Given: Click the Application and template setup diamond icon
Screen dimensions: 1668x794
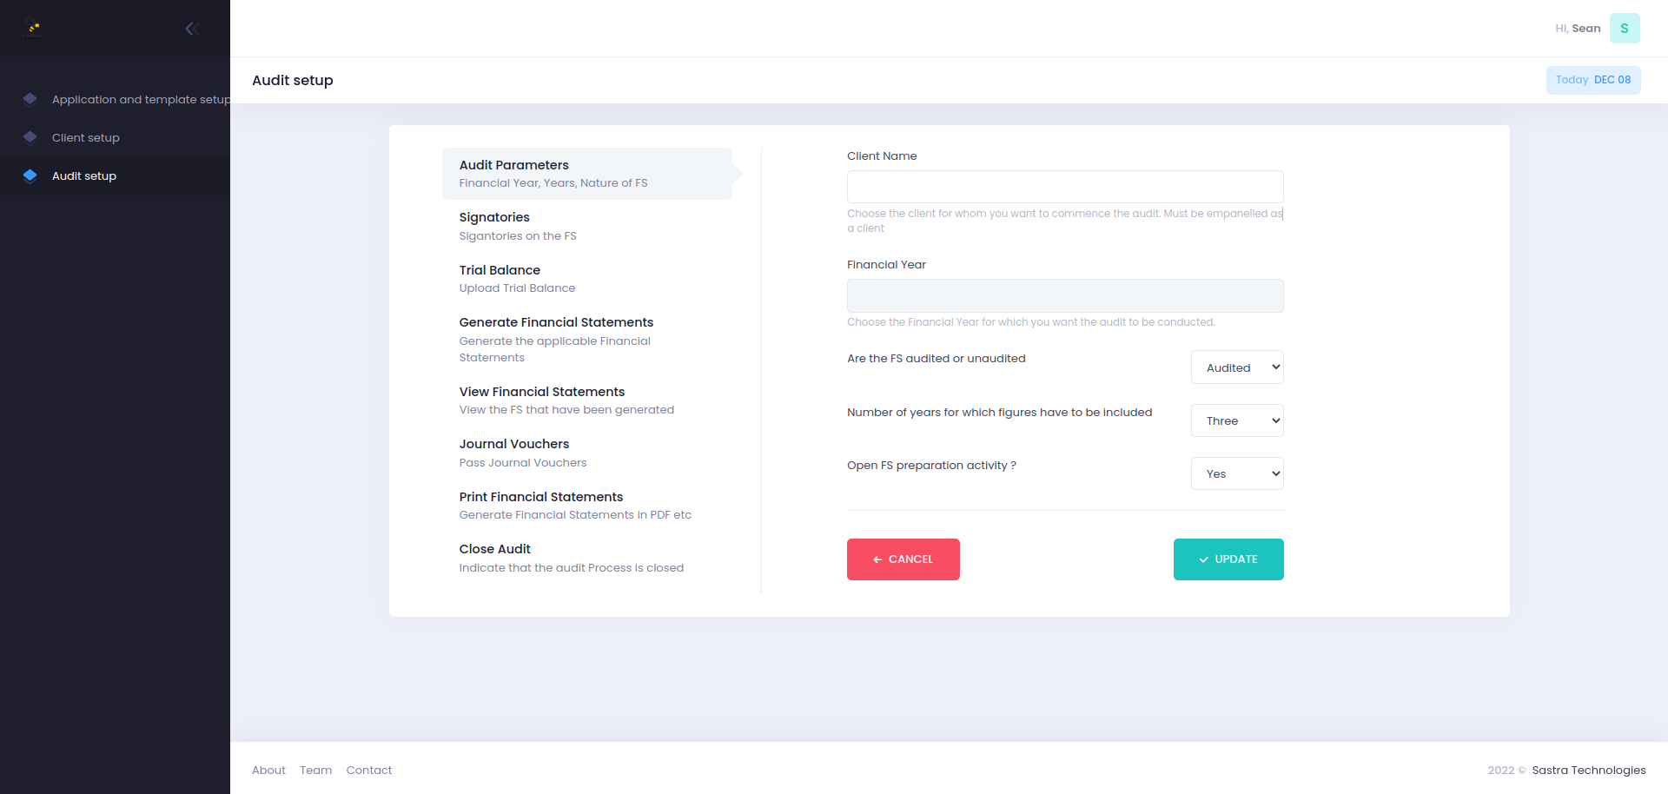Looking at the screenshot, I should (x=30, y=99).
